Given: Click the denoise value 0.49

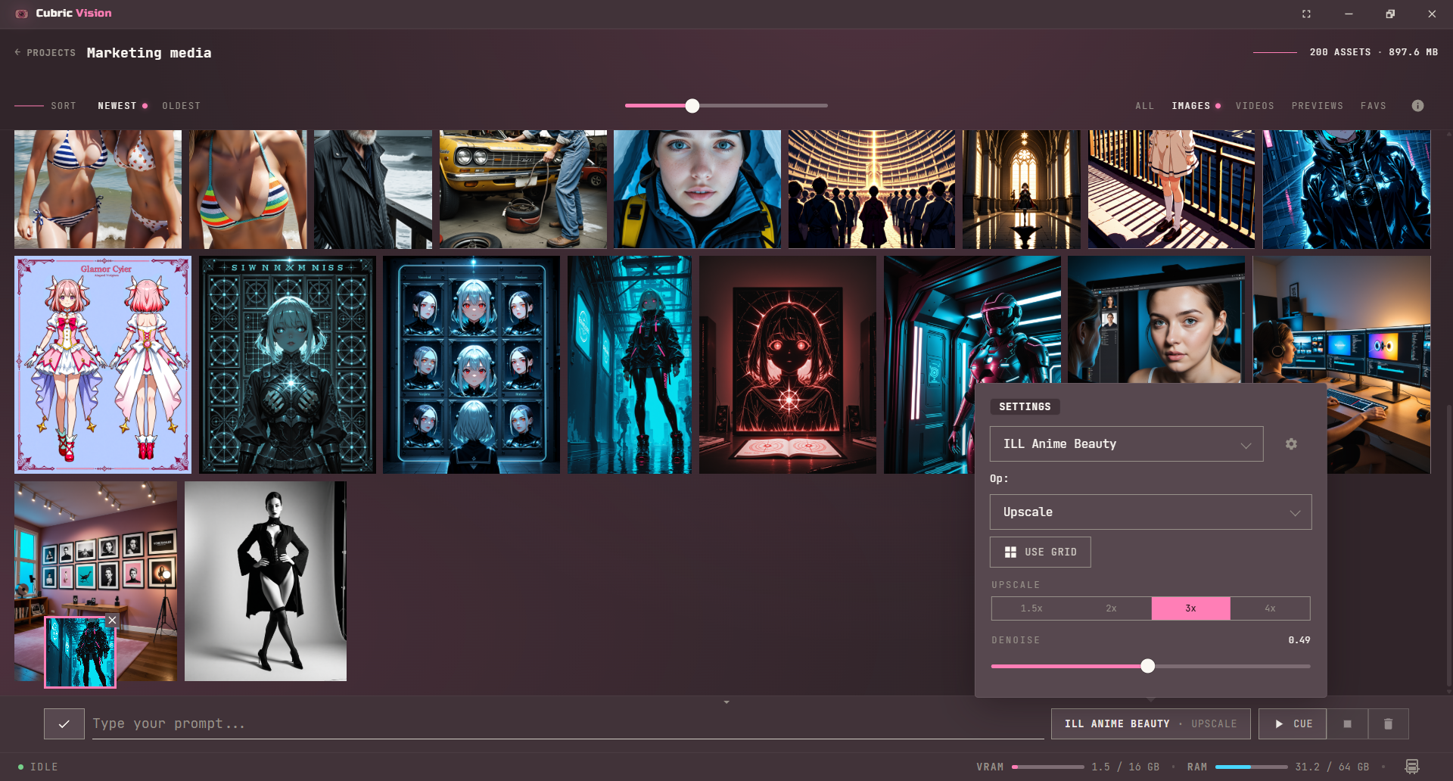Looking at the screenshot, I should click(x=1299, y=640).
